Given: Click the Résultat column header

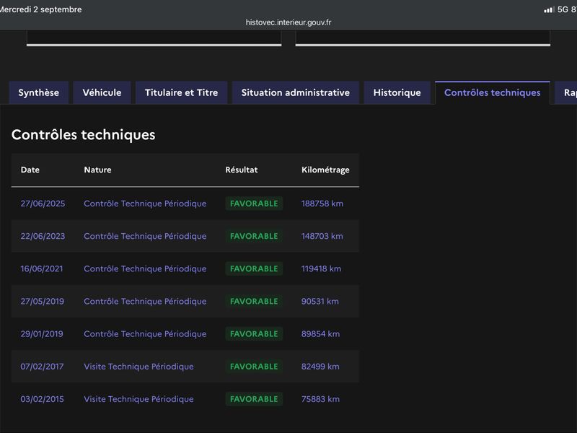Looking at the screenshot, I should pyautogui.click(x=242, y=170).
